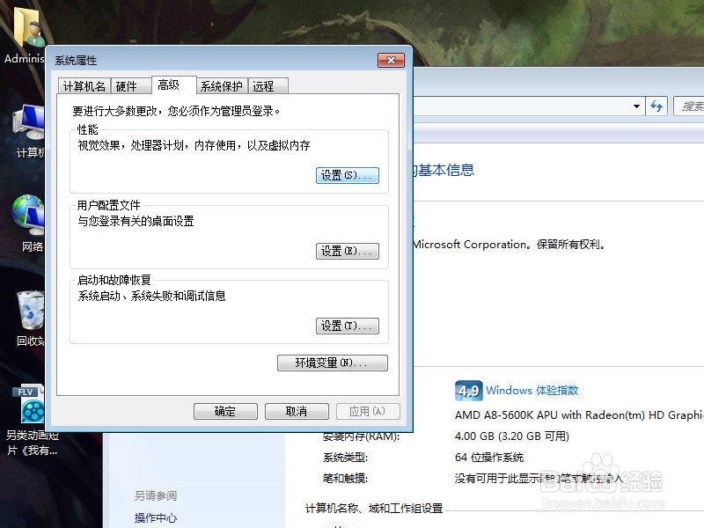Click the address bar refresh icon
The height and width of the screenshot is (528, 704).
pyautogui.click(x=656, y=106)
